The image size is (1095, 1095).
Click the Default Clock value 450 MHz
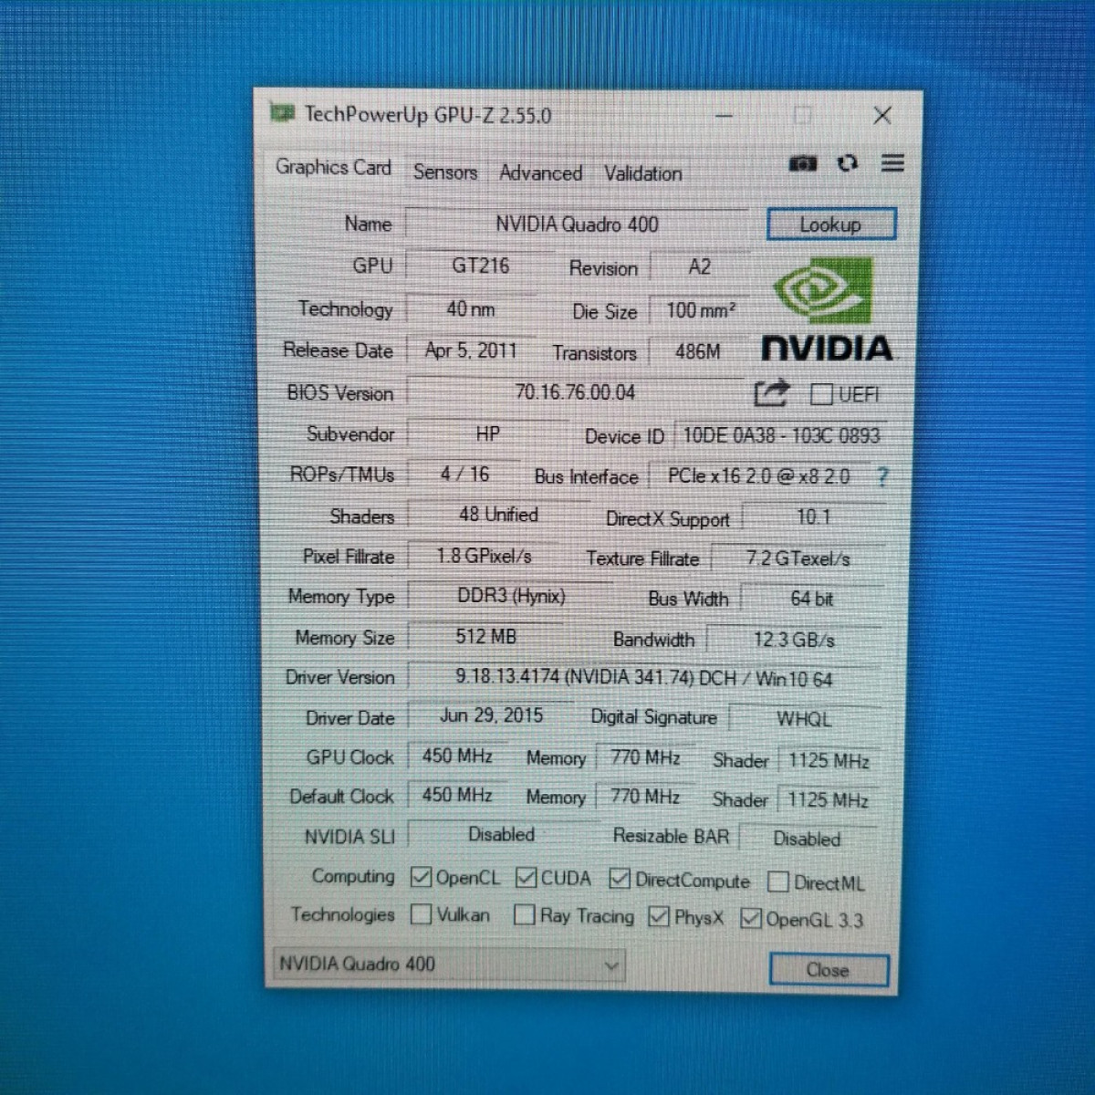[x=457, y=795]
